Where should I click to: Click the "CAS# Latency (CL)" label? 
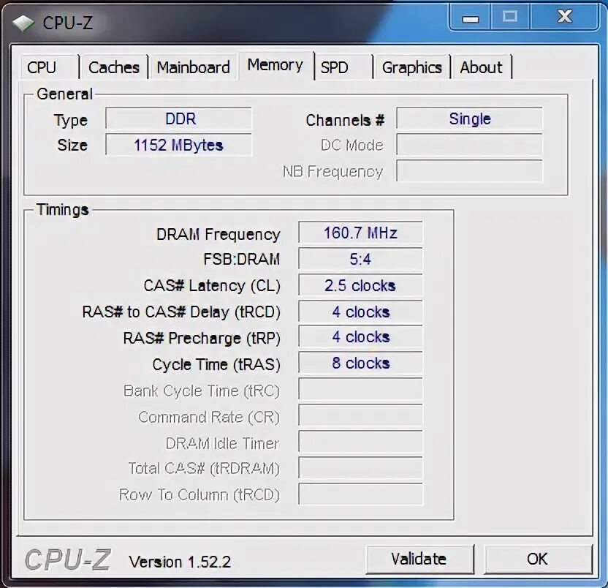[212, 286]
